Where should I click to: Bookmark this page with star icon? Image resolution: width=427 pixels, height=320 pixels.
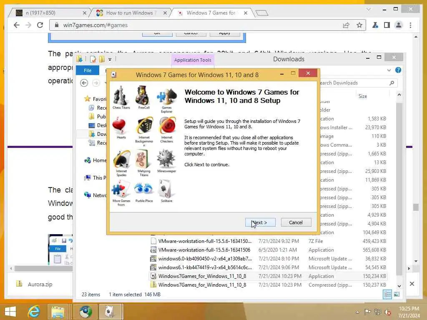tap(359, 25)
